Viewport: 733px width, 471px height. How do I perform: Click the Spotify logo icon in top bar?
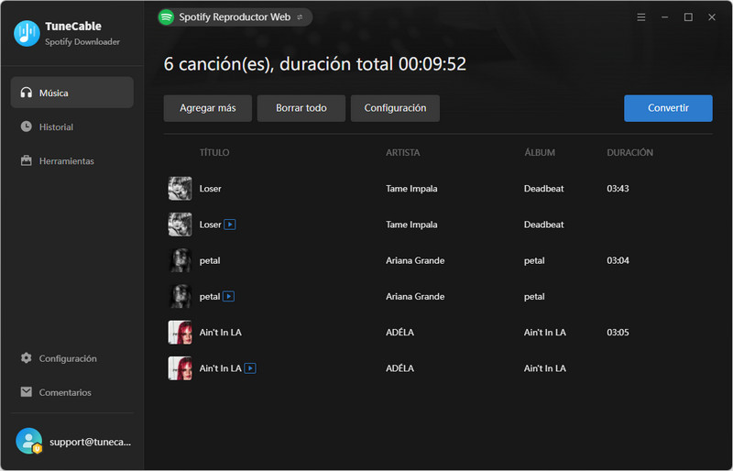pyautogui.click(x=166, y=17)
